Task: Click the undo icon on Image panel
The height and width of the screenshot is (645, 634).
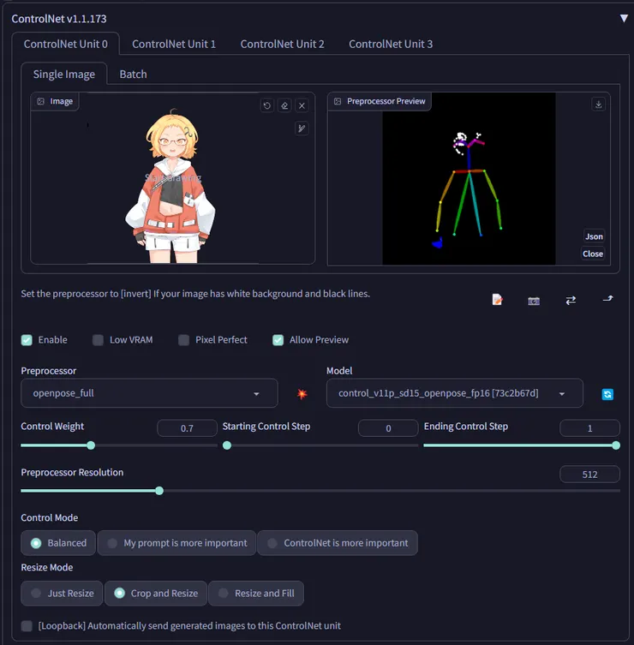Action: pyautogui.click(x=267, y=105)
